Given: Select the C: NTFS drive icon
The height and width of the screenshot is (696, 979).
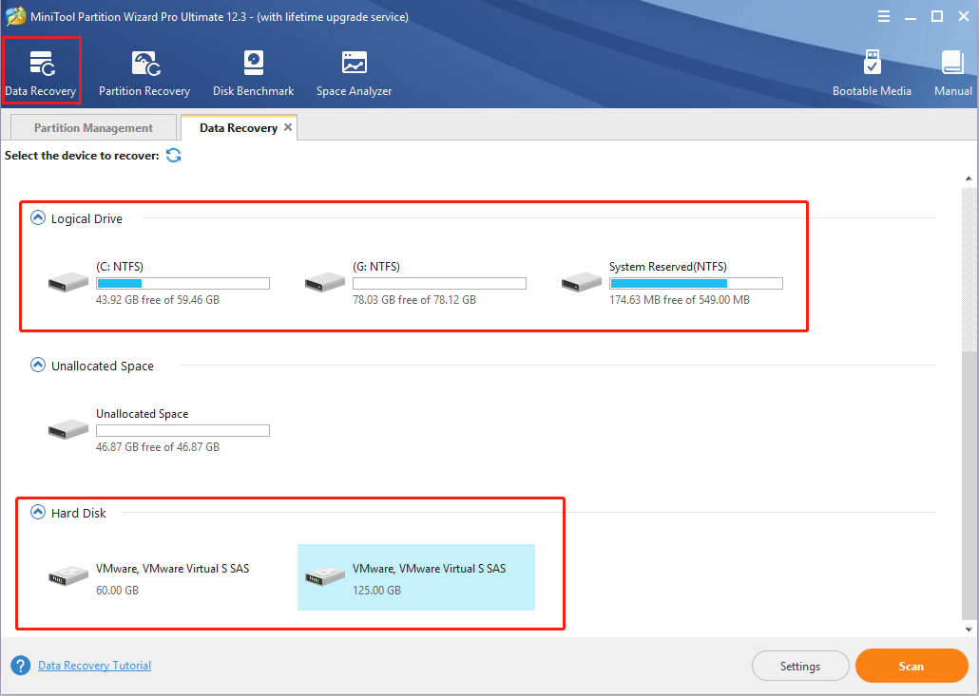Looking at the screenshot, I should pos(68,282).
